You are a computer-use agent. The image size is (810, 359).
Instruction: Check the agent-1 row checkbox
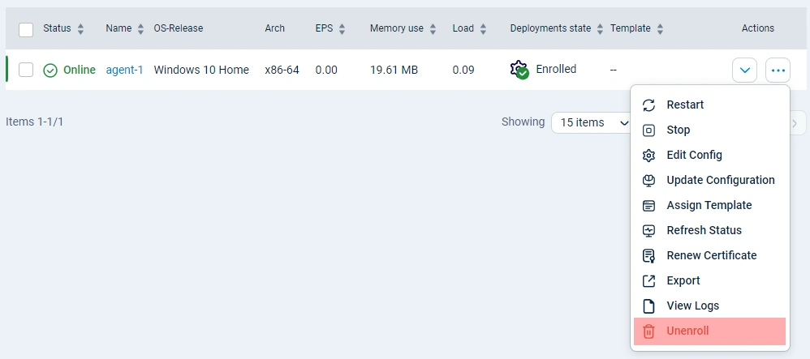26,70
